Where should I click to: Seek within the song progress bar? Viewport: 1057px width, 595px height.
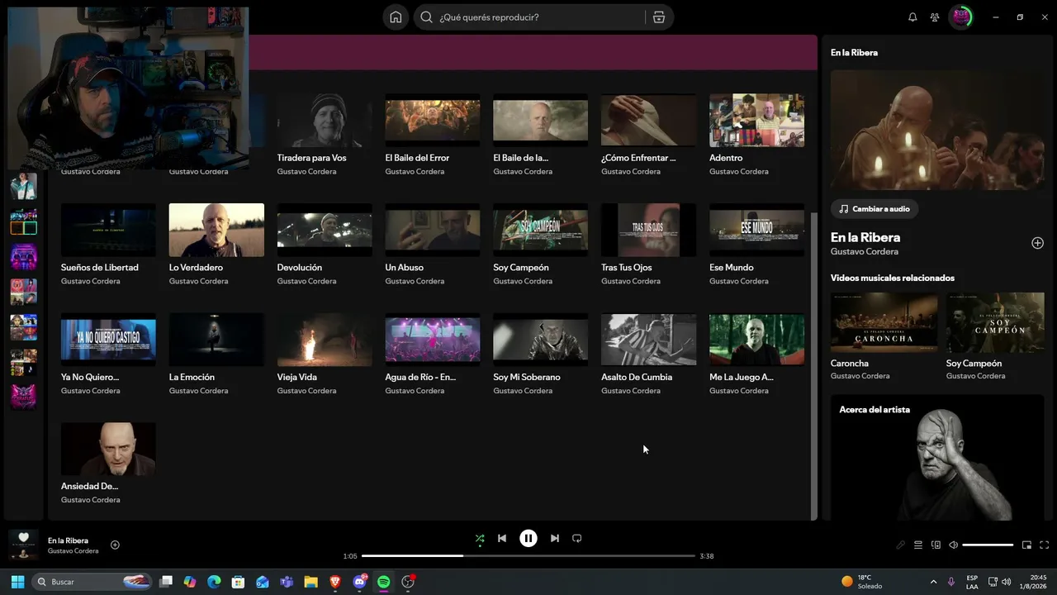[x=528, y=556]
